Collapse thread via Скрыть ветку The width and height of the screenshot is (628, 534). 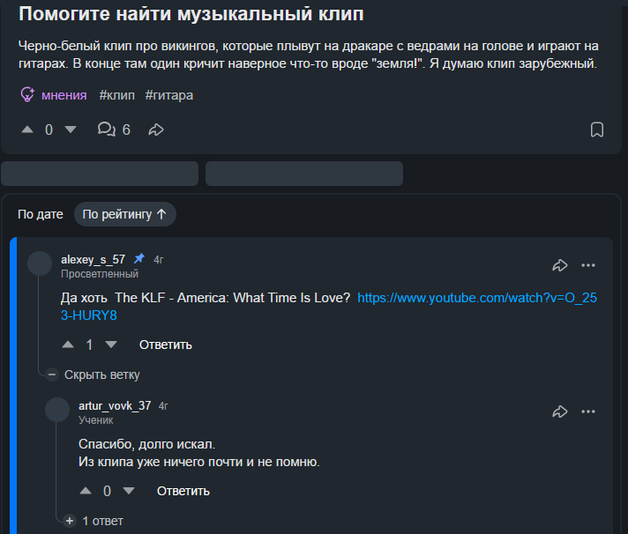(x=93, y=375)
